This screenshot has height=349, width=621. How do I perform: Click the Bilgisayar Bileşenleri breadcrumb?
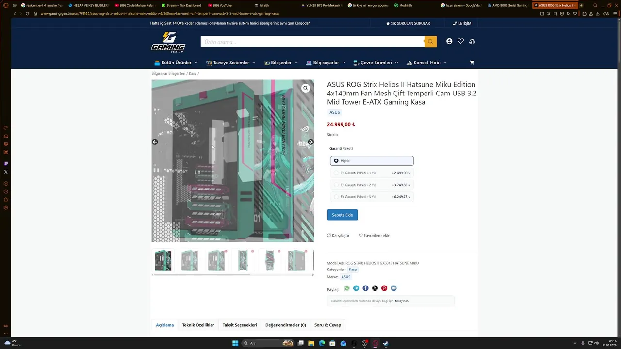[x=168, y=74]
